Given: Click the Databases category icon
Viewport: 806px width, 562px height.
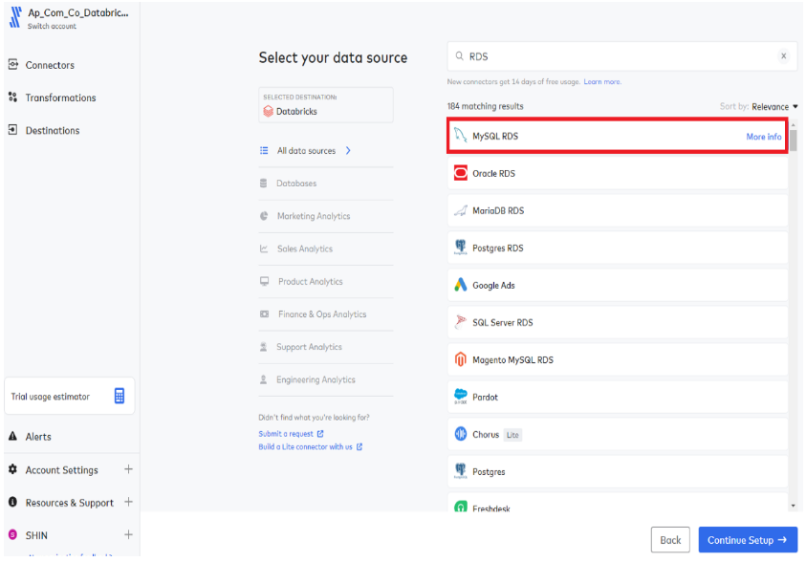Looking at the screenshot, I should pyautogui.click(x=264, y=183).
